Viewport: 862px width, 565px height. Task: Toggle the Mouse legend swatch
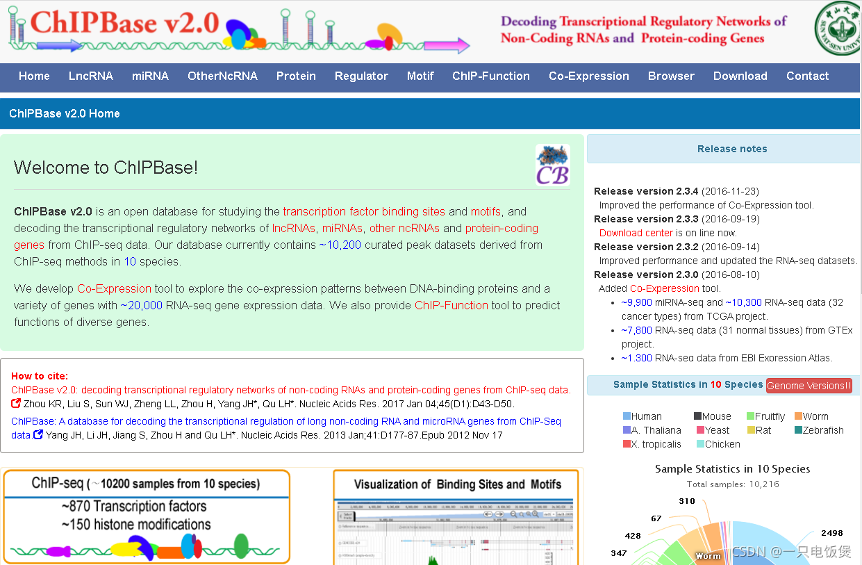tap(698, 416)
